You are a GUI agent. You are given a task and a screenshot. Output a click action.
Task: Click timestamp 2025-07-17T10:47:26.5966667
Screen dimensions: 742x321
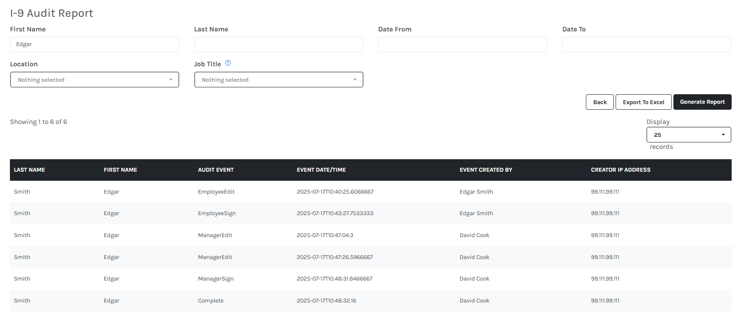pyautogui.click(x=335, y=257)
